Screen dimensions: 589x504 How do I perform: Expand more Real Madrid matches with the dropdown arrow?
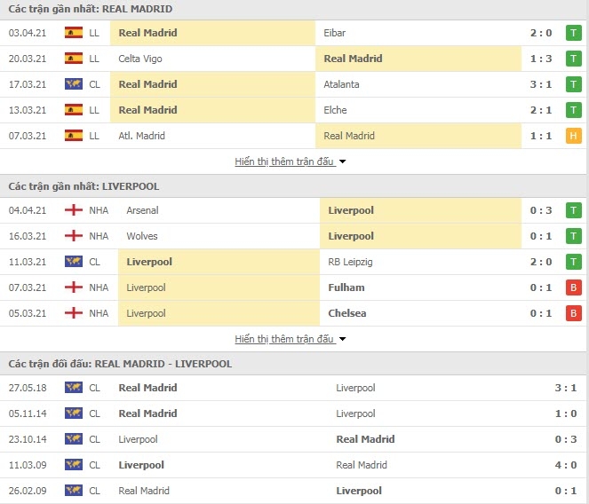pos(343,161)
